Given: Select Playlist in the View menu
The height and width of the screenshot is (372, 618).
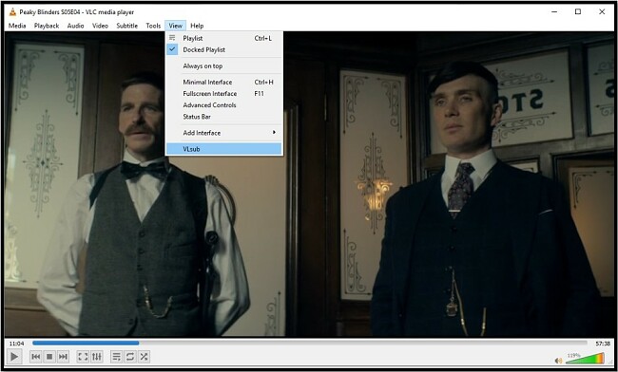Looking at the screenshot, I should [x=223, y=38].
